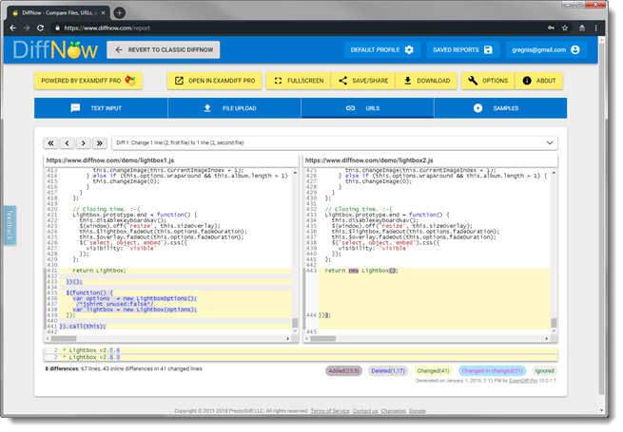Open the Changelog link

pos(394,411)
